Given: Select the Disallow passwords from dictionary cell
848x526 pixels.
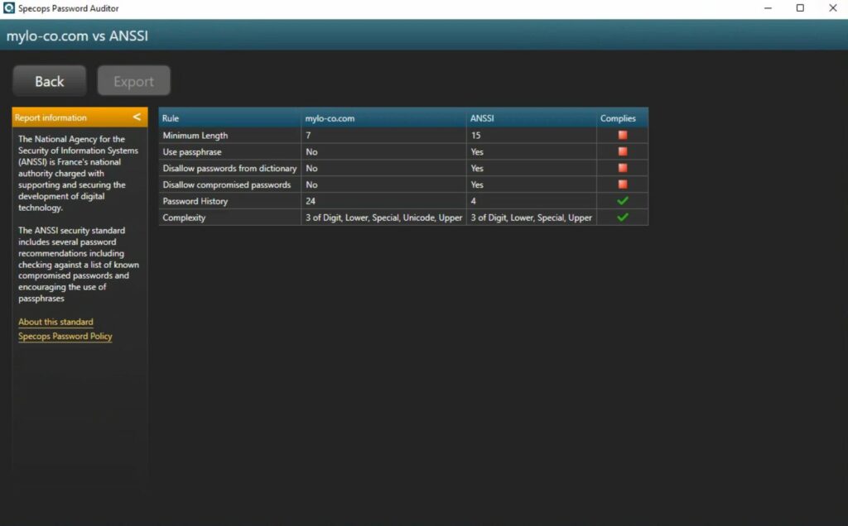Looking at the screenshot, I should (230, 169).
